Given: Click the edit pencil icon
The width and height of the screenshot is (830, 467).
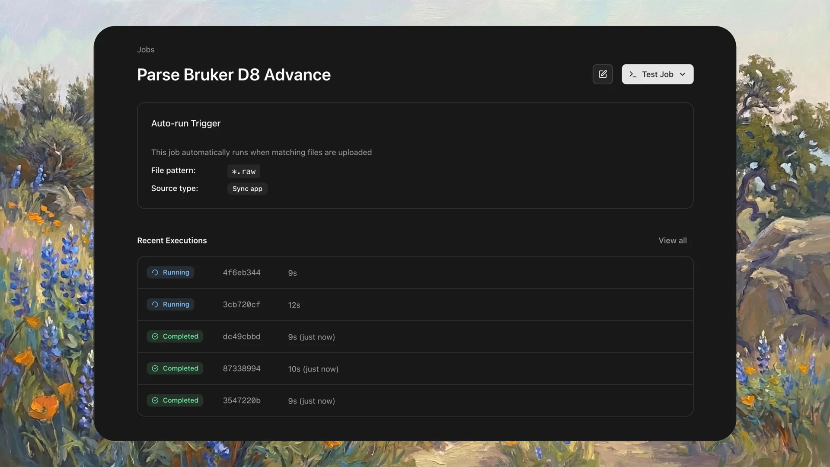Looking at the screenshot, I should pyautogui.click(x=603, y=74).
